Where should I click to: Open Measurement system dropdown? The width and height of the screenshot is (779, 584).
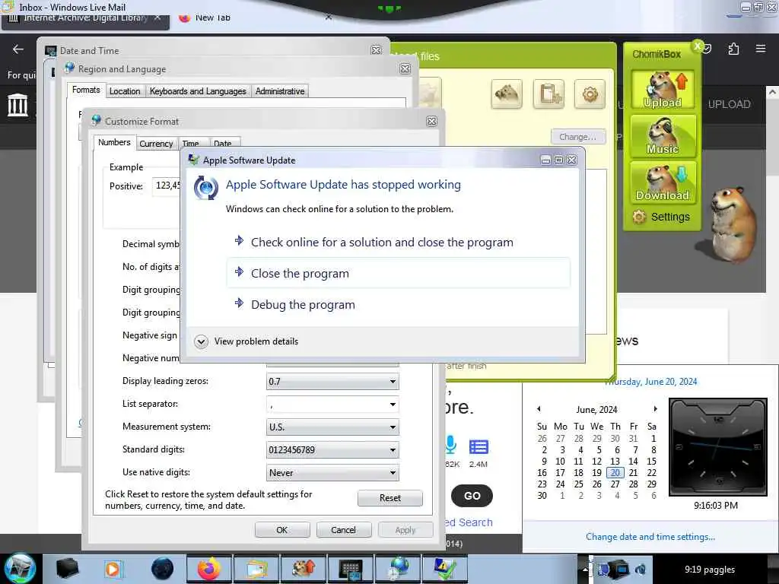tap(332, 427)
